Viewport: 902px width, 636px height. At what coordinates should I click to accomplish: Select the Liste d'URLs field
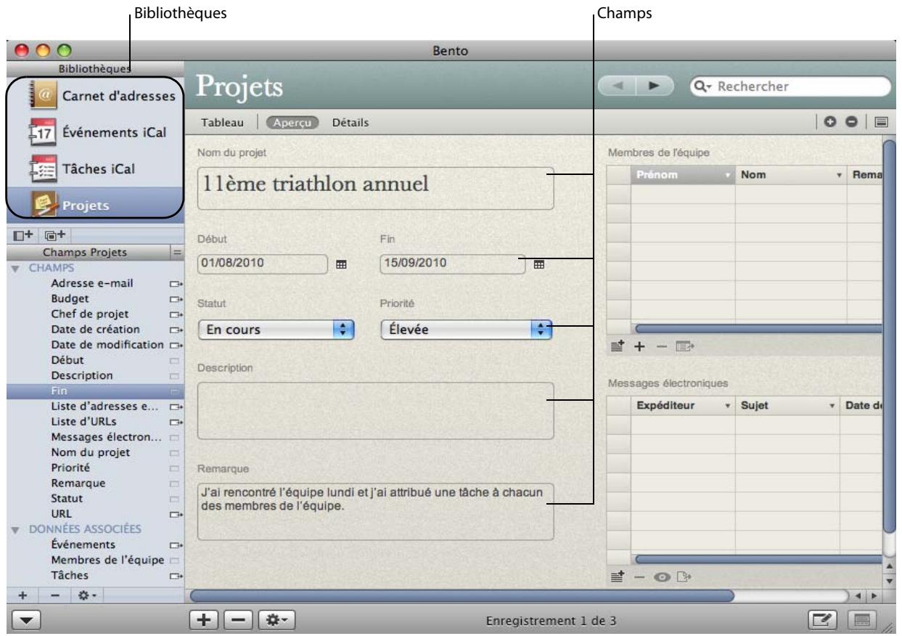click(x=94, y=422)
